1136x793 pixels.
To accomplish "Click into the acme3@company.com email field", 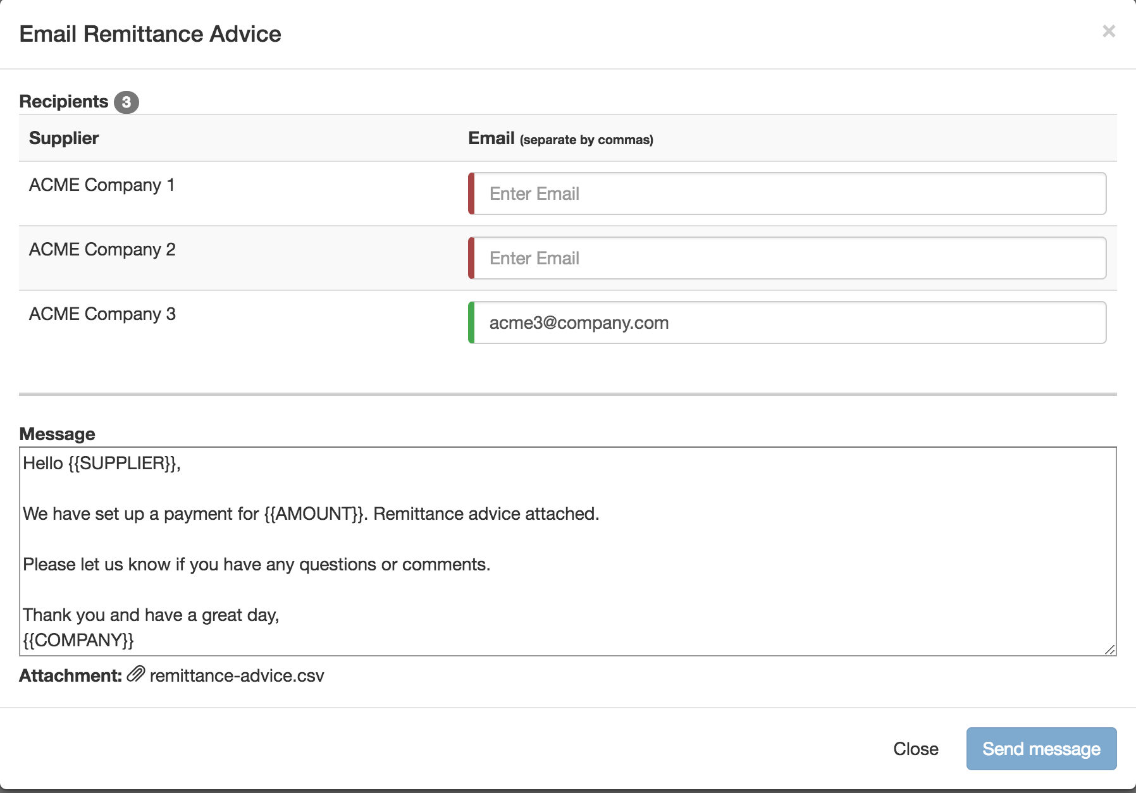I will tap(789, 323).
